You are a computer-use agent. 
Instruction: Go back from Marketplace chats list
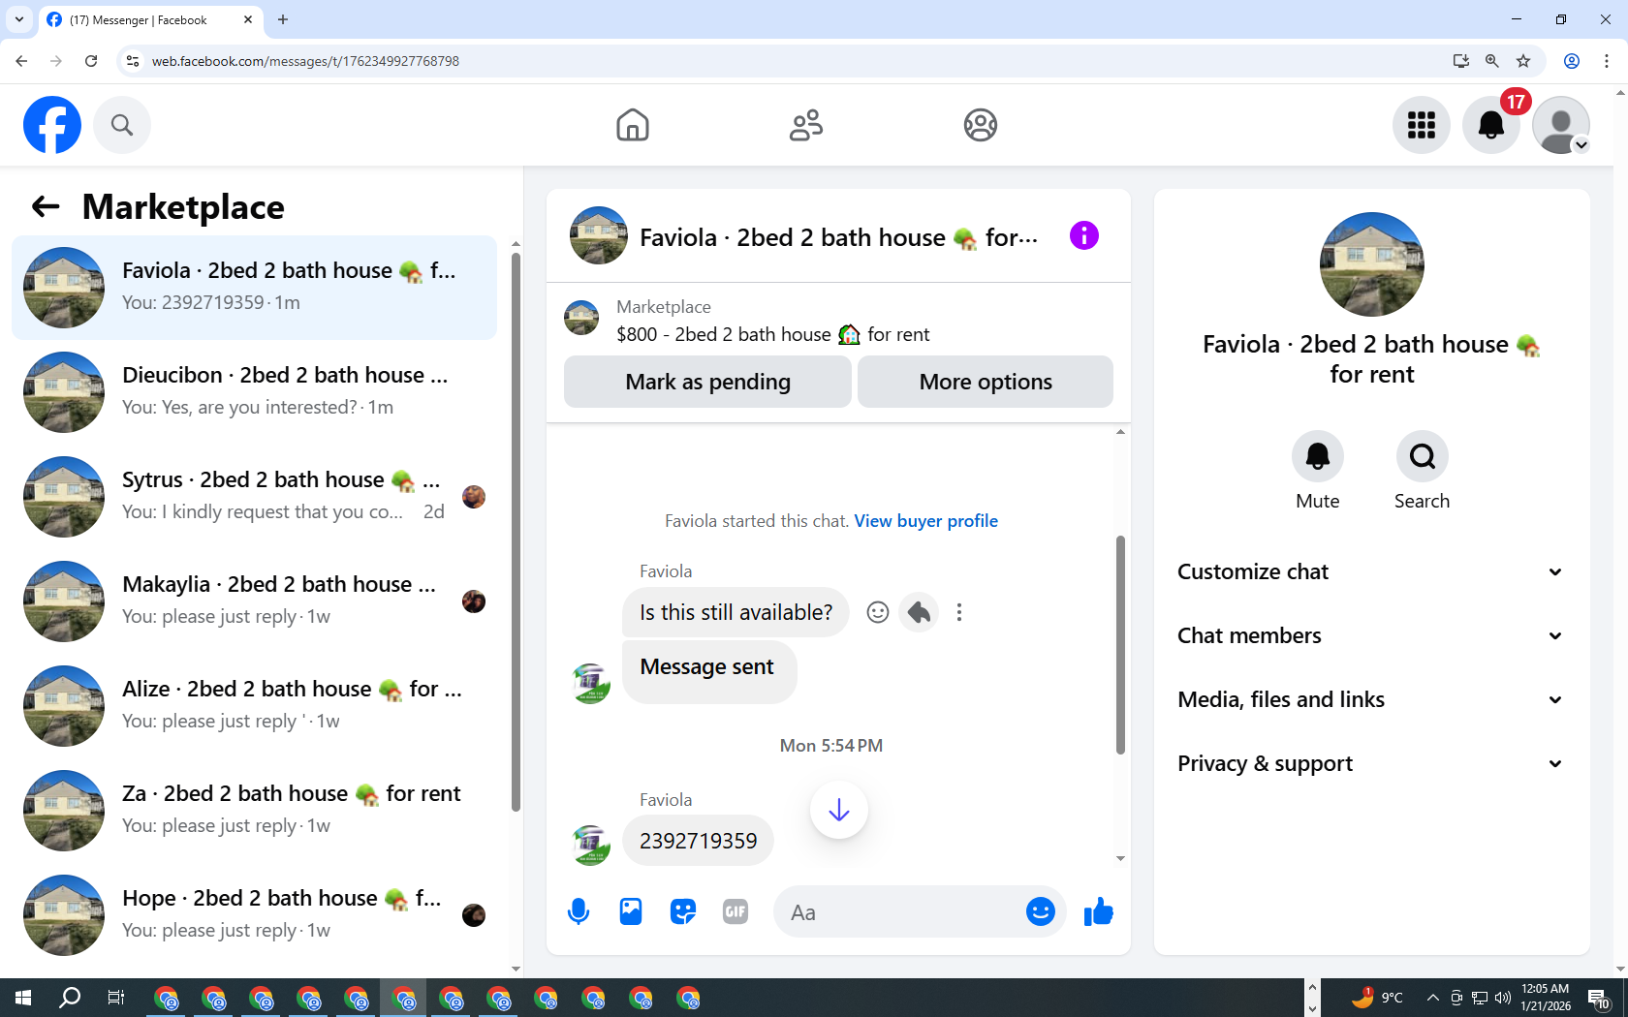[46, 206]
